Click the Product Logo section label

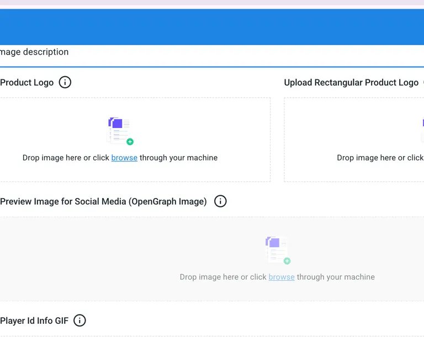pyautogui.click(x=27, y=83)
